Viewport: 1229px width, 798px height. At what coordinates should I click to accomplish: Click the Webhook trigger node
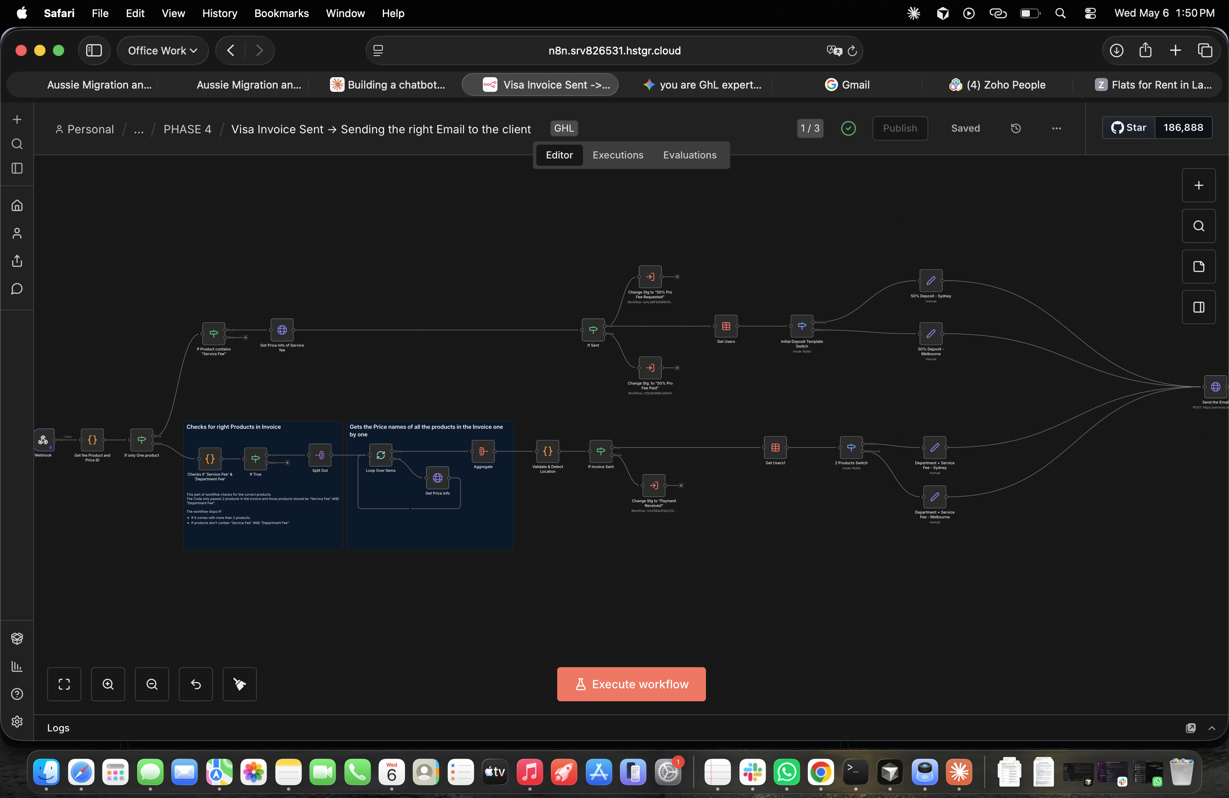coord(43,440)
